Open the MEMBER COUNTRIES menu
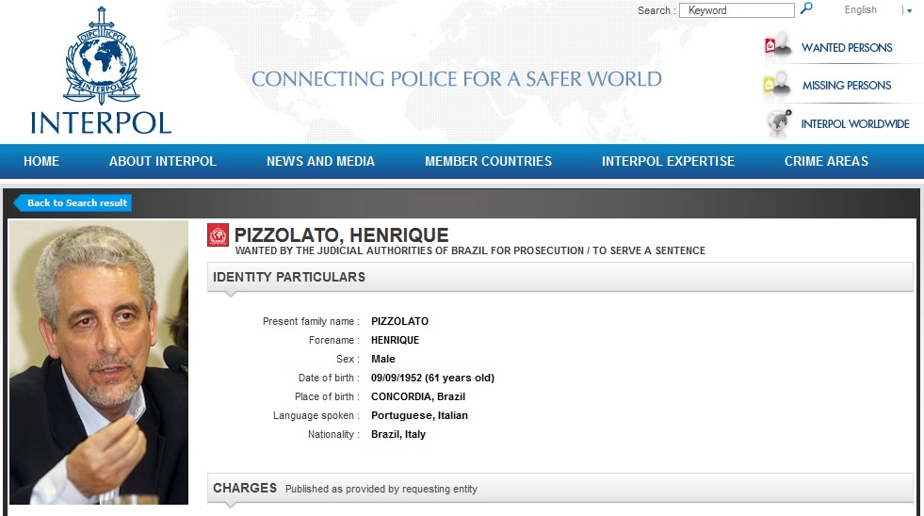The image size is (924, 516). pyautogui.click(x=489, y=161)
